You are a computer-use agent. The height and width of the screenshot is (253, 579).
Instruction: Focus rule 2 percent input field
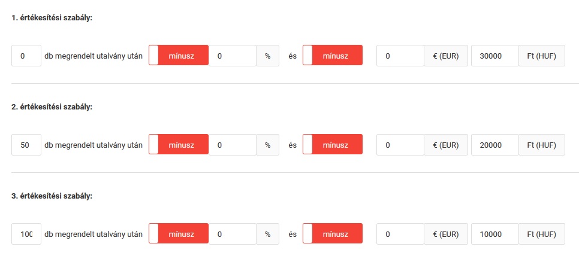click(232, 145)
